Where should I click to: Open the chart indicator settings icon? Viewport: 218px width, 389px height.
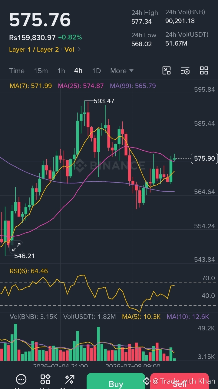tap(185, 71)
